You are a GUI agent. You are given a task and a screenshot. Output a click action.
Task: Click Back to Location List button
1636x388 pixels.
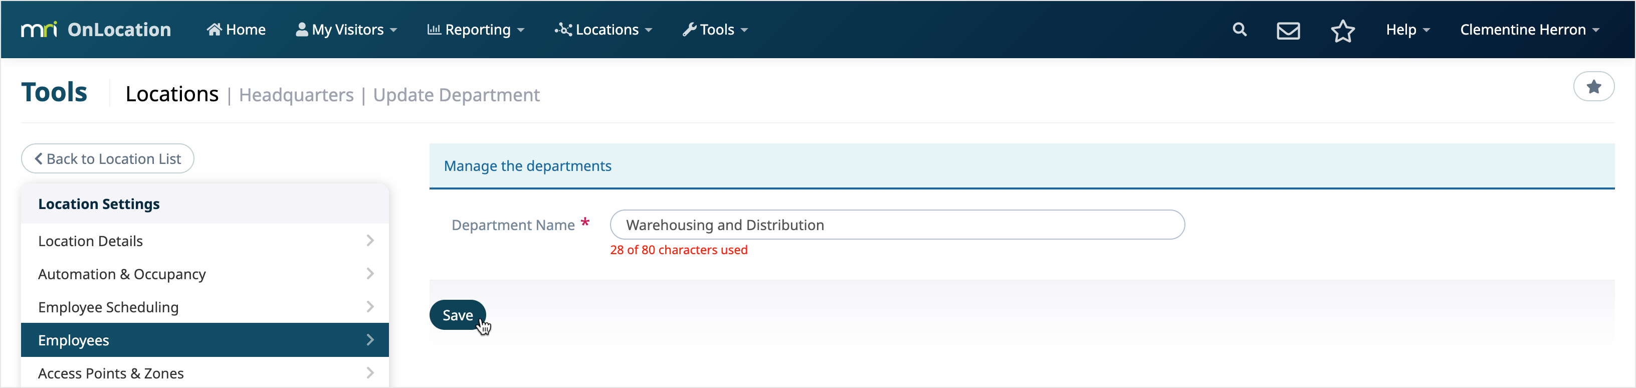click(107, 159)
